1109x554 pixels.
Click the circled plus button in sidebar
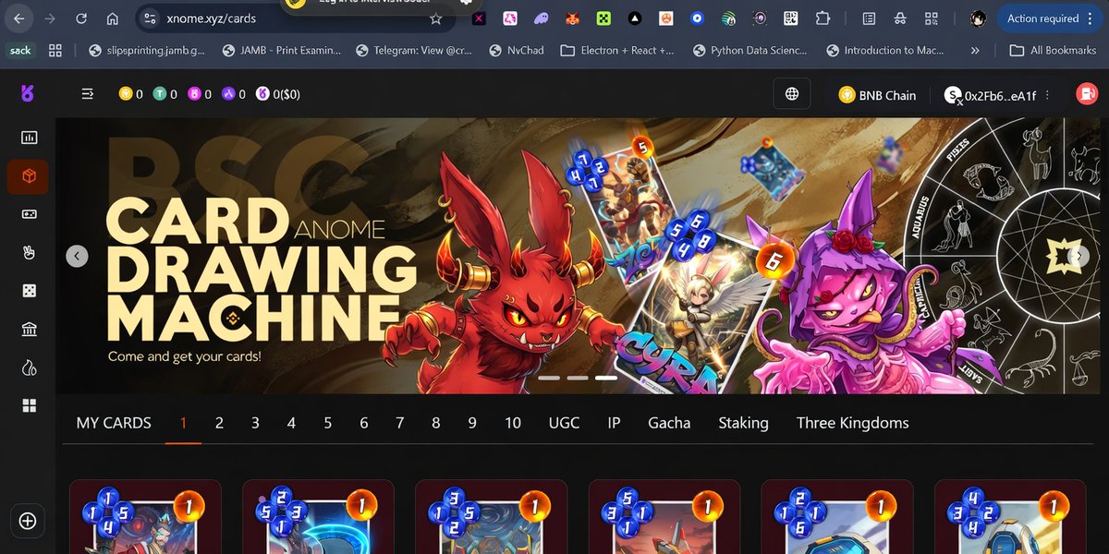click(28, 521)
